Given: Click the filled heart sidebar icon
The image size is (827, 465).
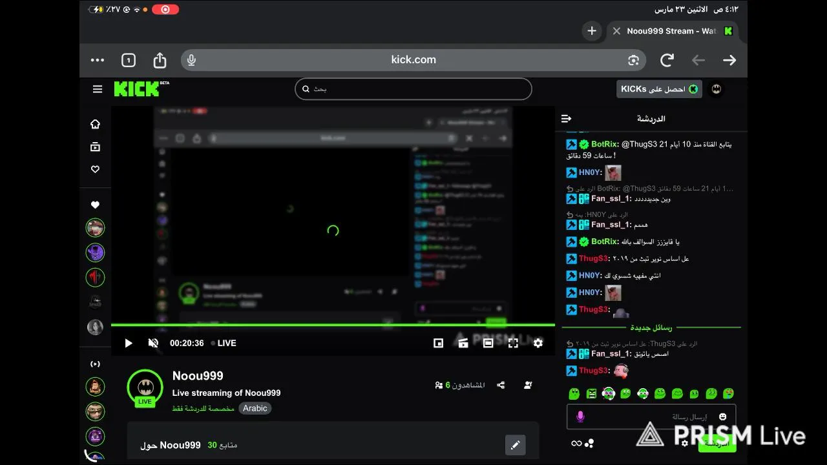Looking at the screenshot, I should [95, 205].
